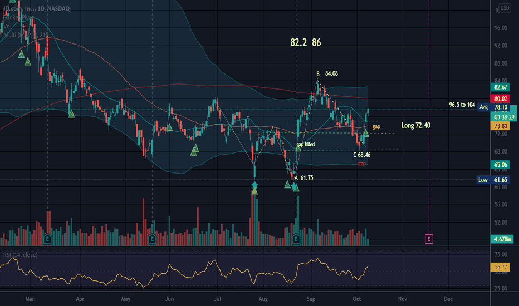Image resolution: width=519 pixels, height=306 pixels.
Task: Click the 4.678M volume label
Action: (x=502, y=239)
